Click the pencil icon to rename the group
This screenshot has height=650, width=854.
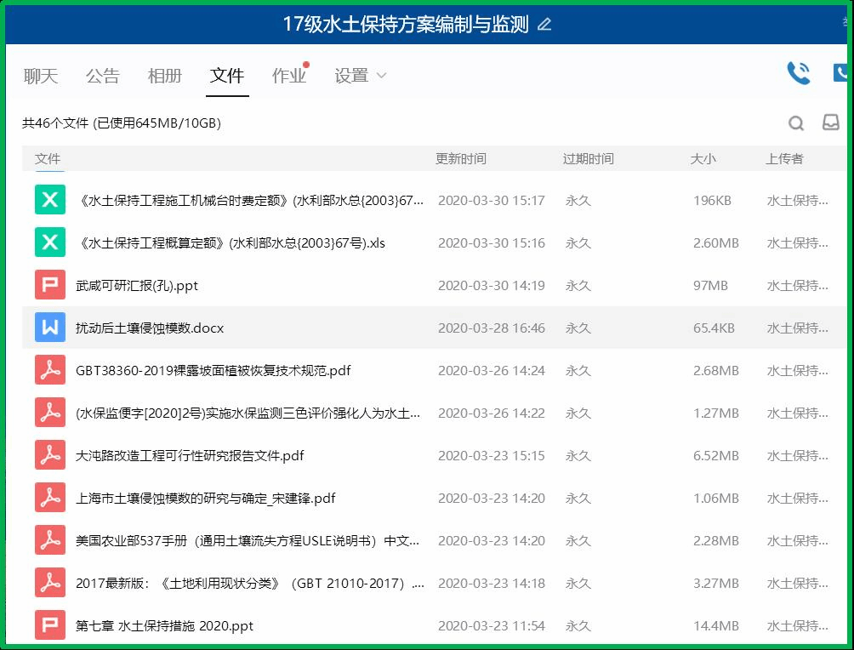545,25
